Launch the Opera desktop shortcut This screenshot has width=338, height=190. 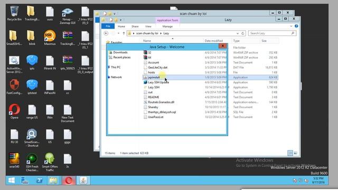(14, 111)
